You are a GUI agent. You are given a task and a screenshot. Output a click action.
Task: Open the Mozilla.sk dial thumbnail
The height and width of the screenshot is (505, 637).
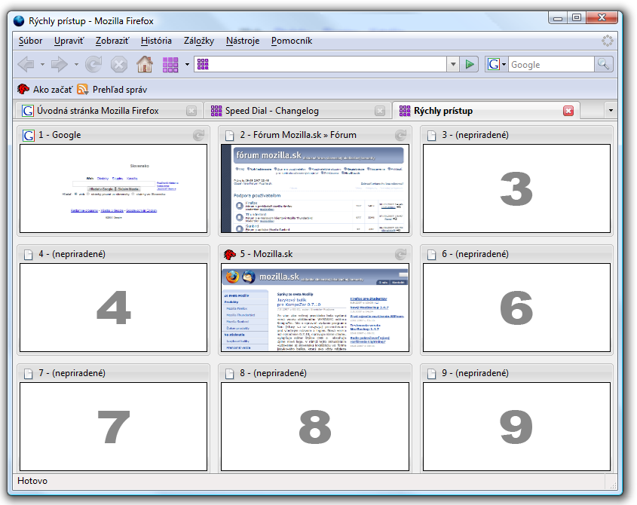tap(315, 308)
